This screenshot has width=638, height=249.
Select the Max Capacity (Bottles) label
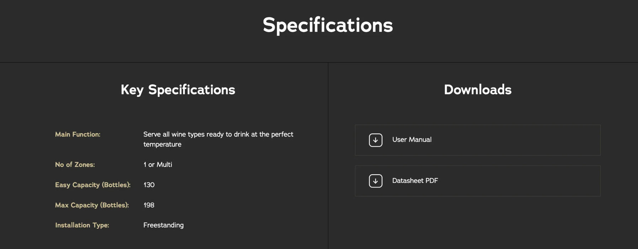click(92, 205)
